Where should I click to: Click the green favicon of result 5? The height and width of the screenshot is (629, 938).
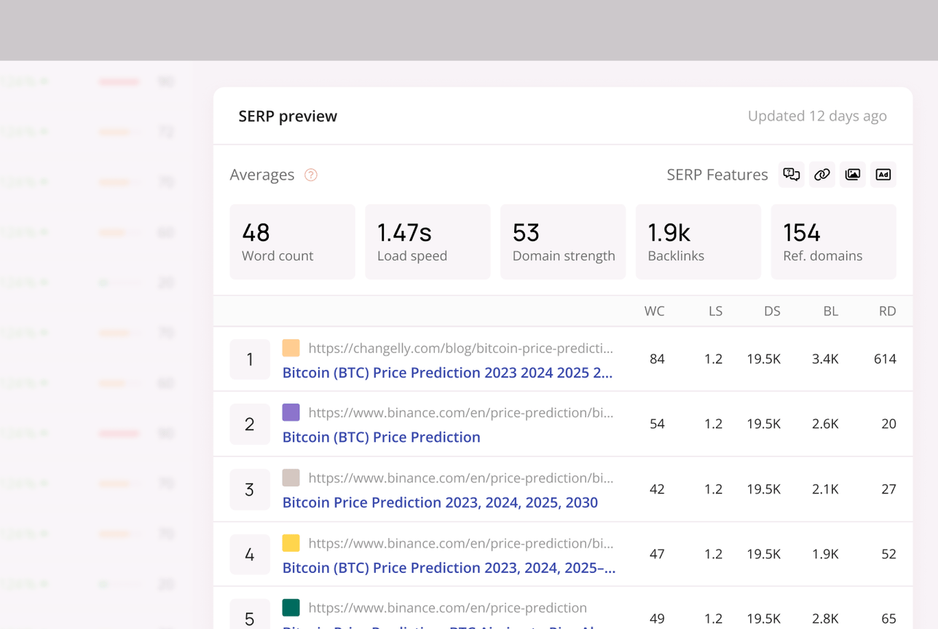[x=291, y=608]
